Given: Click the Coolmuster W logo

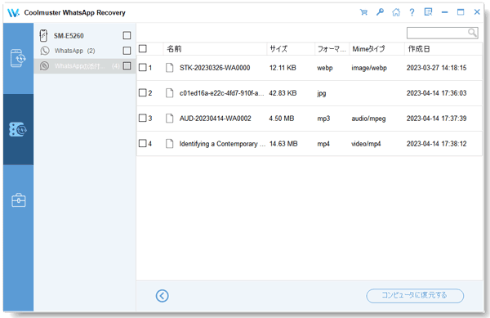Looking at the screenshot, I should coord(13,13).
